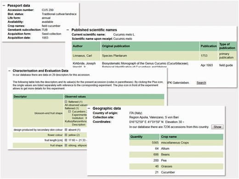
Task: Select the TUB genebank subcollection value
Action: click(x=45, y=30)
